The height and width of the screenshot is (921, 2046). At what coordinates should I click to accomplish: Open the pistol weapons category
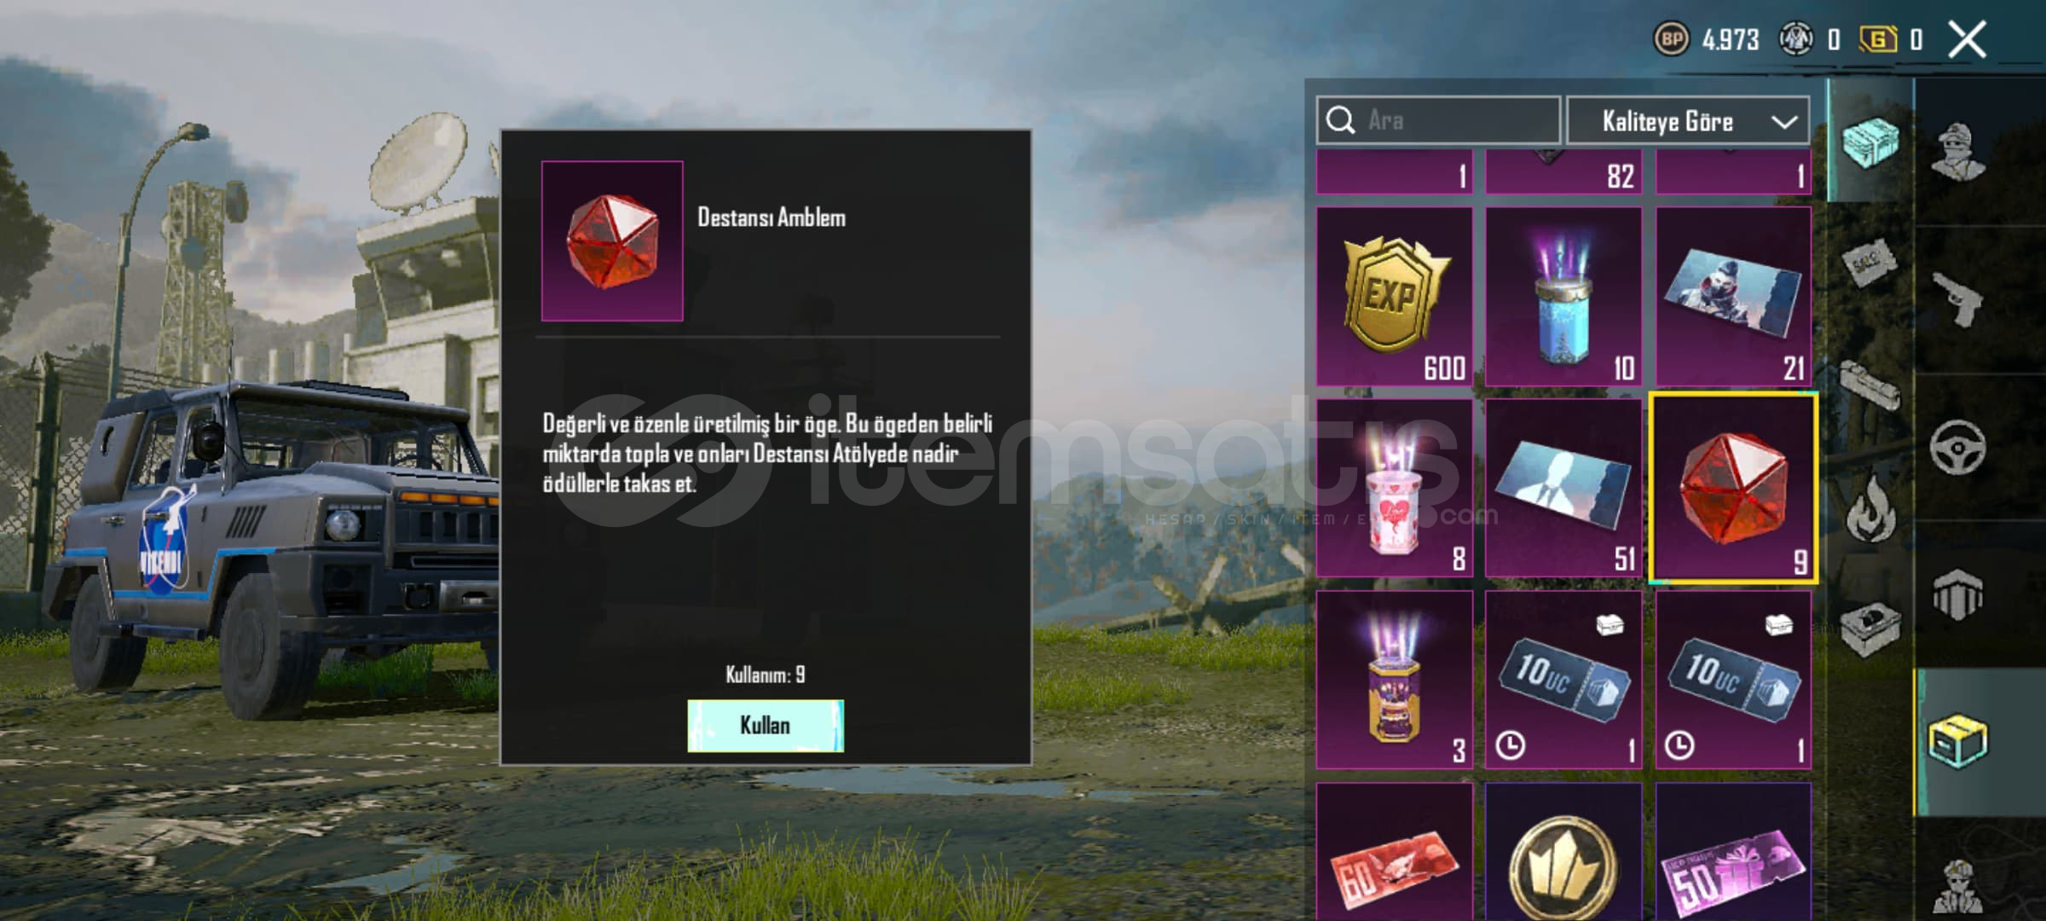1958,298
